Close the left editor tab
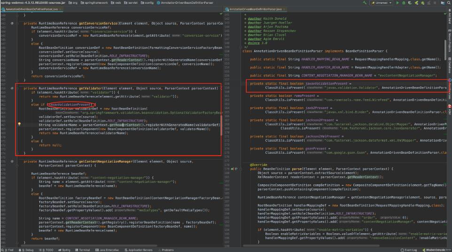This screenshot has height=252, width=452. (61, 9)
